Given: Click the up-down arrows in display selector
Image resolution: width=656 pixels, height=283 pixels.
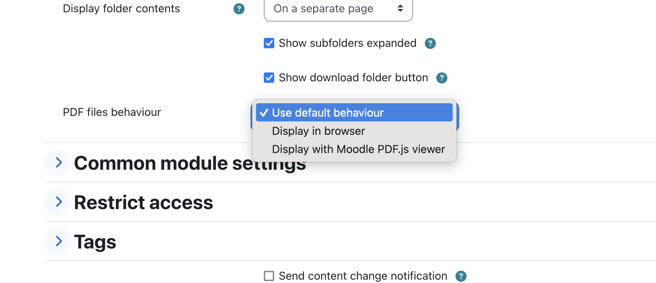Looking at the screenshot, I should pos(400,8).
